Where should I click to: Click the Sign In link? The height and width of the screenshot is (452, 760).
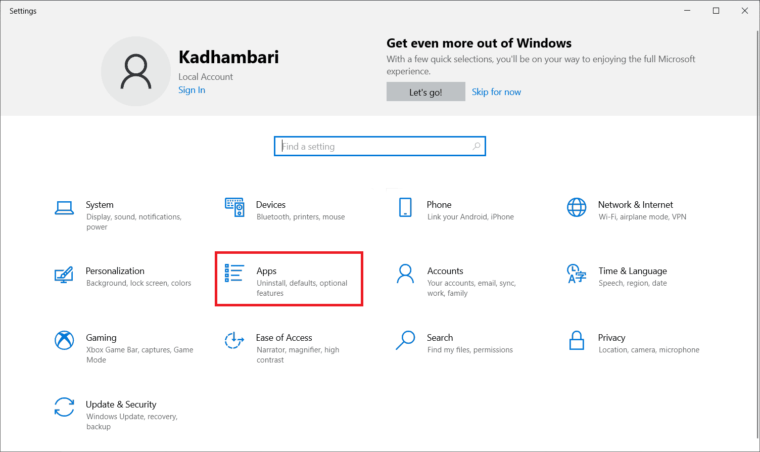tap(192, 90)
